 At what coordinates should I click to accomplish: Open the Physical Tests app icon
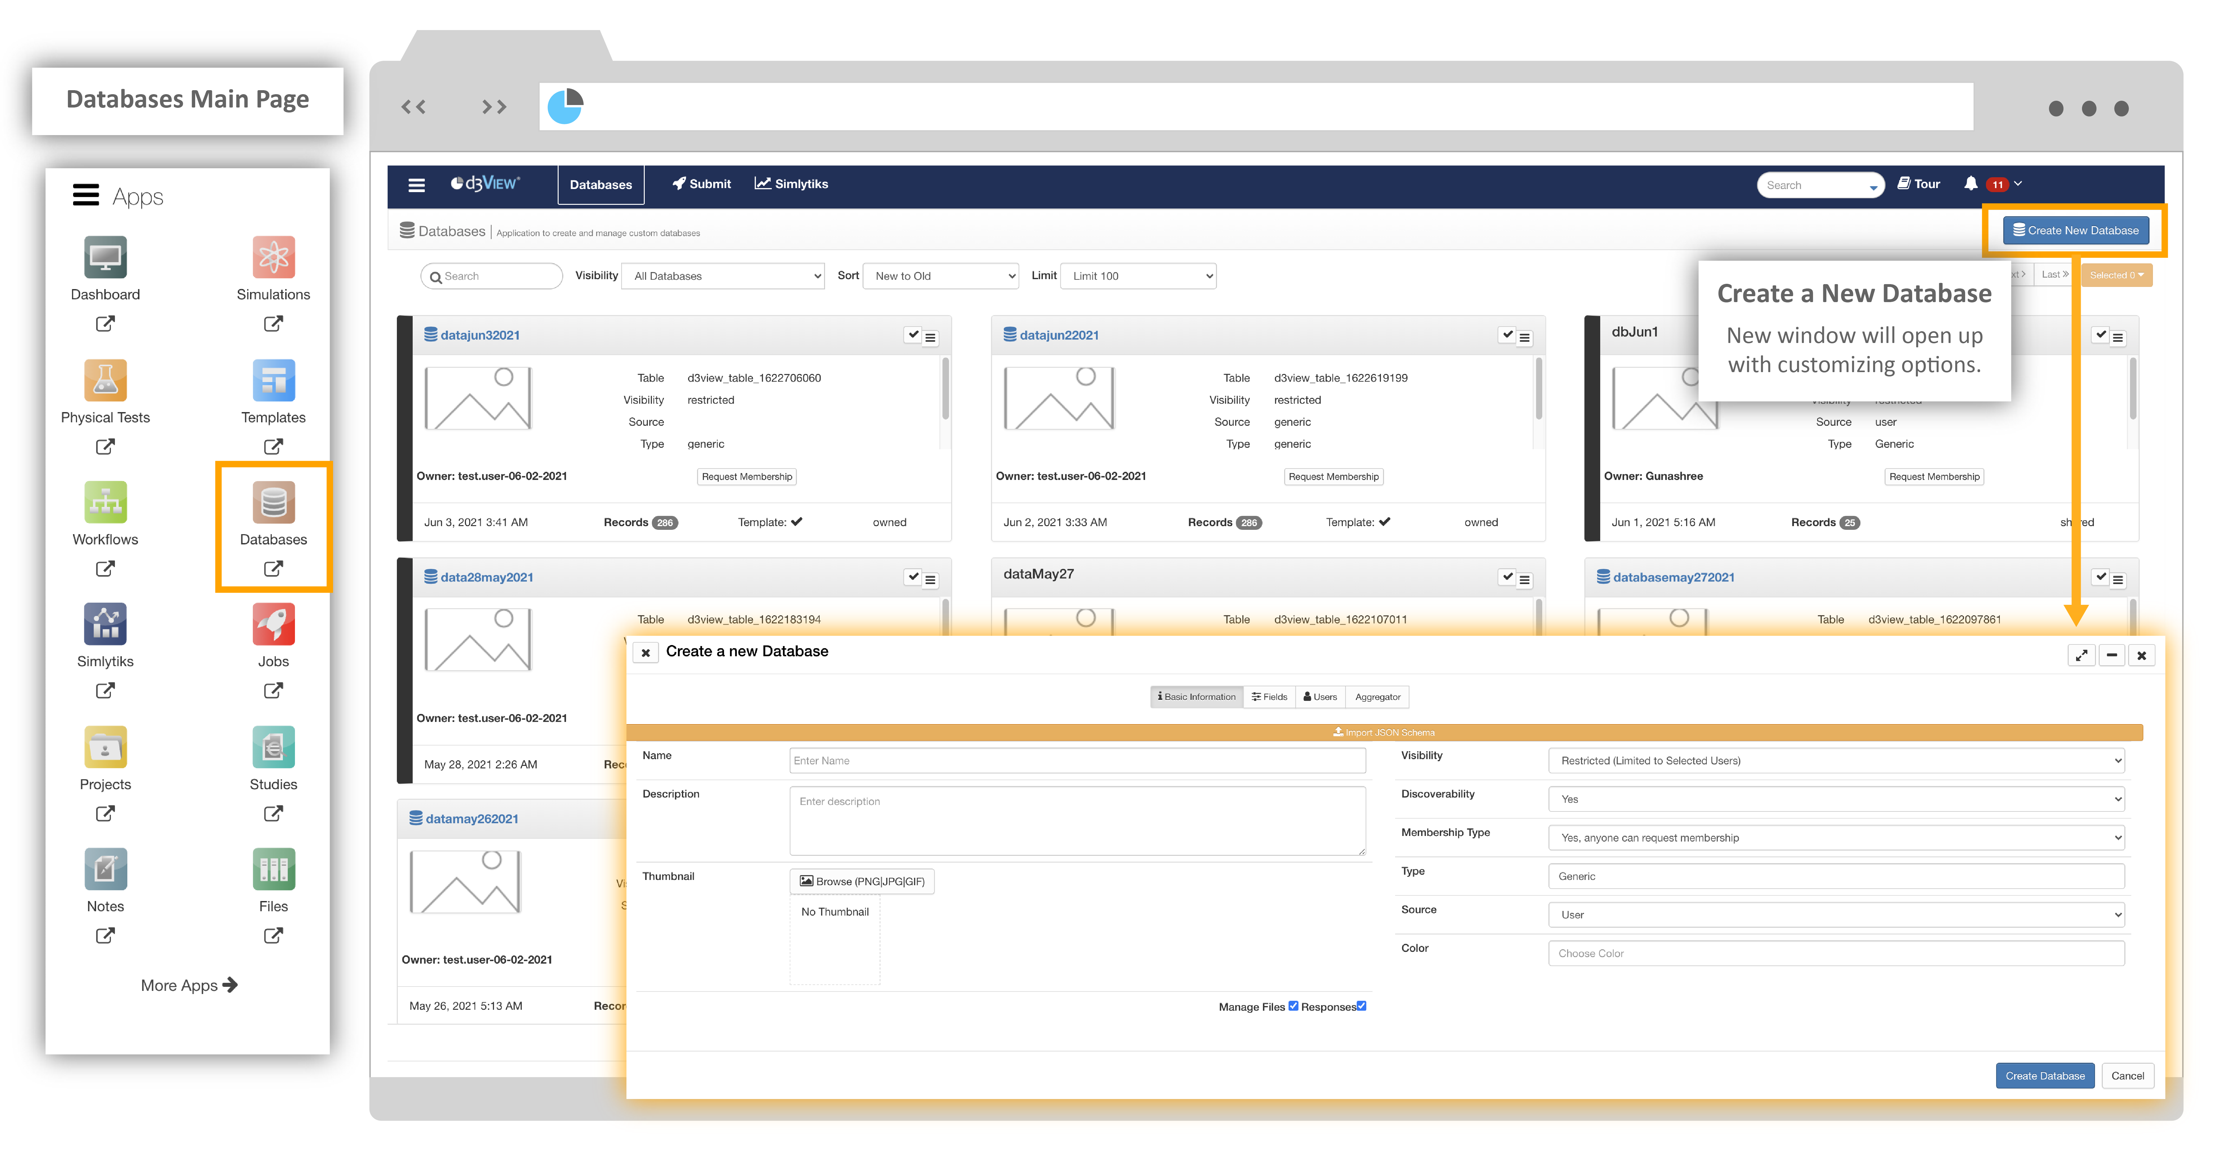pos(105,380)
